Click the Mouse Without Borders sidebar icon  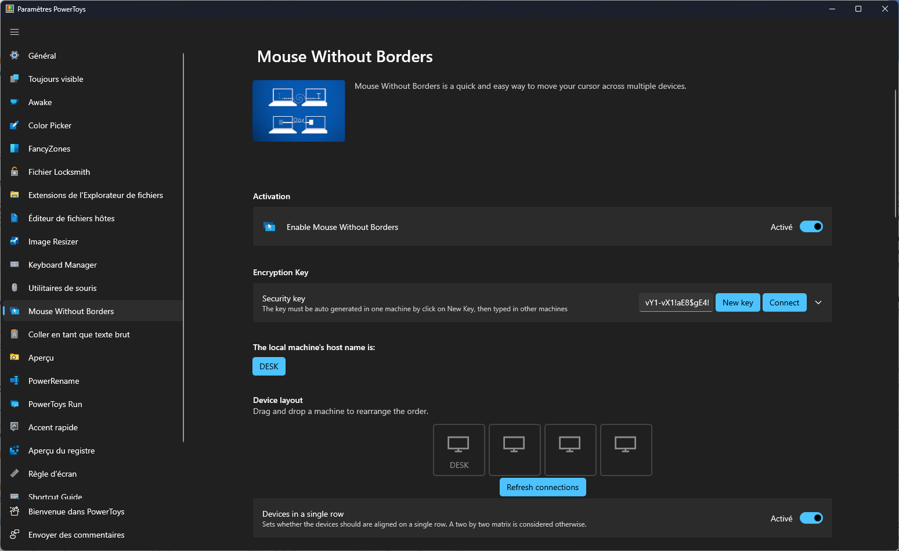(15, 311)
